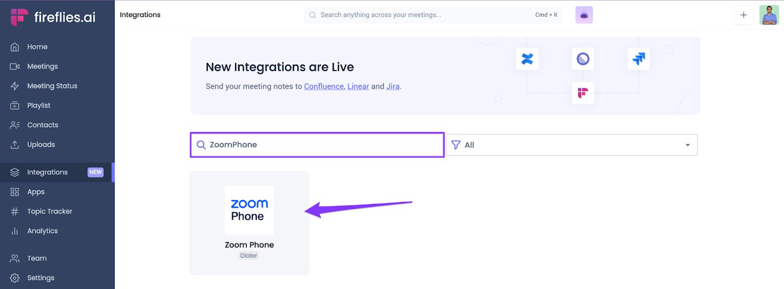Viewport: 784px width, 289px height.
Task: Open Meetings from sidebar
Action: 42,67
